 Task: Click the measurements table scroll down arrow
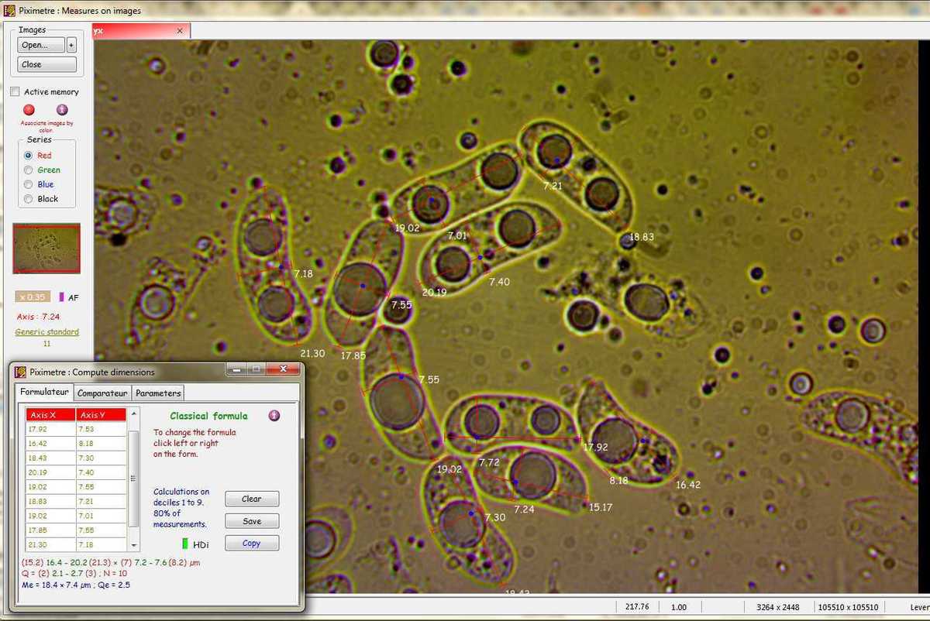(133, 546)
